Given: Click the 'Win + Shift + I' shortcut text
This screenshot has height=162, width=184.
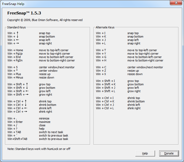Looking at the screenshot, I should 105,81.
